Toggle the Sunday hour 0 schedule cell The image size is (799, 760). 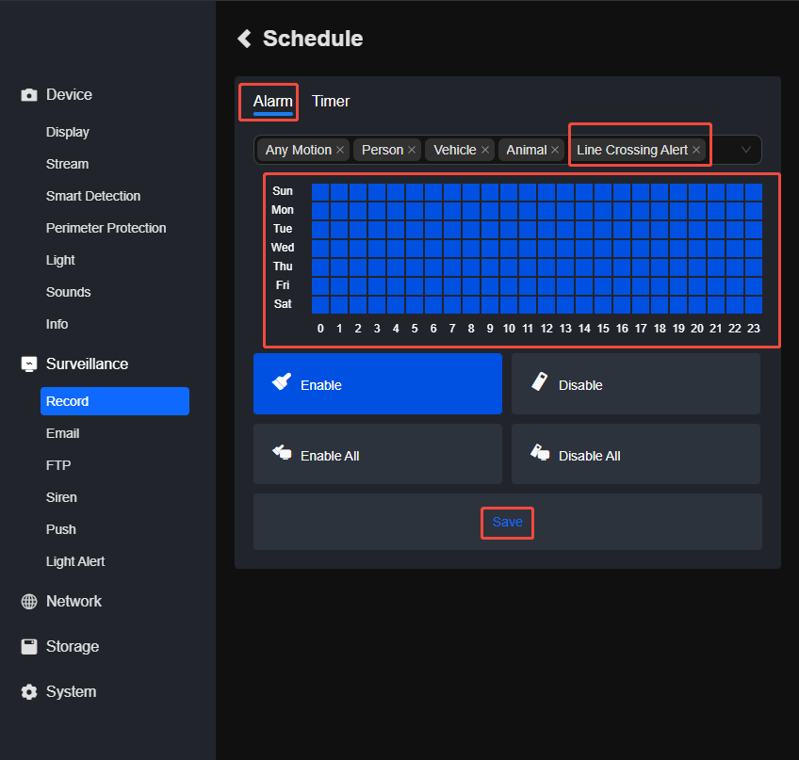tap(320, 191)
